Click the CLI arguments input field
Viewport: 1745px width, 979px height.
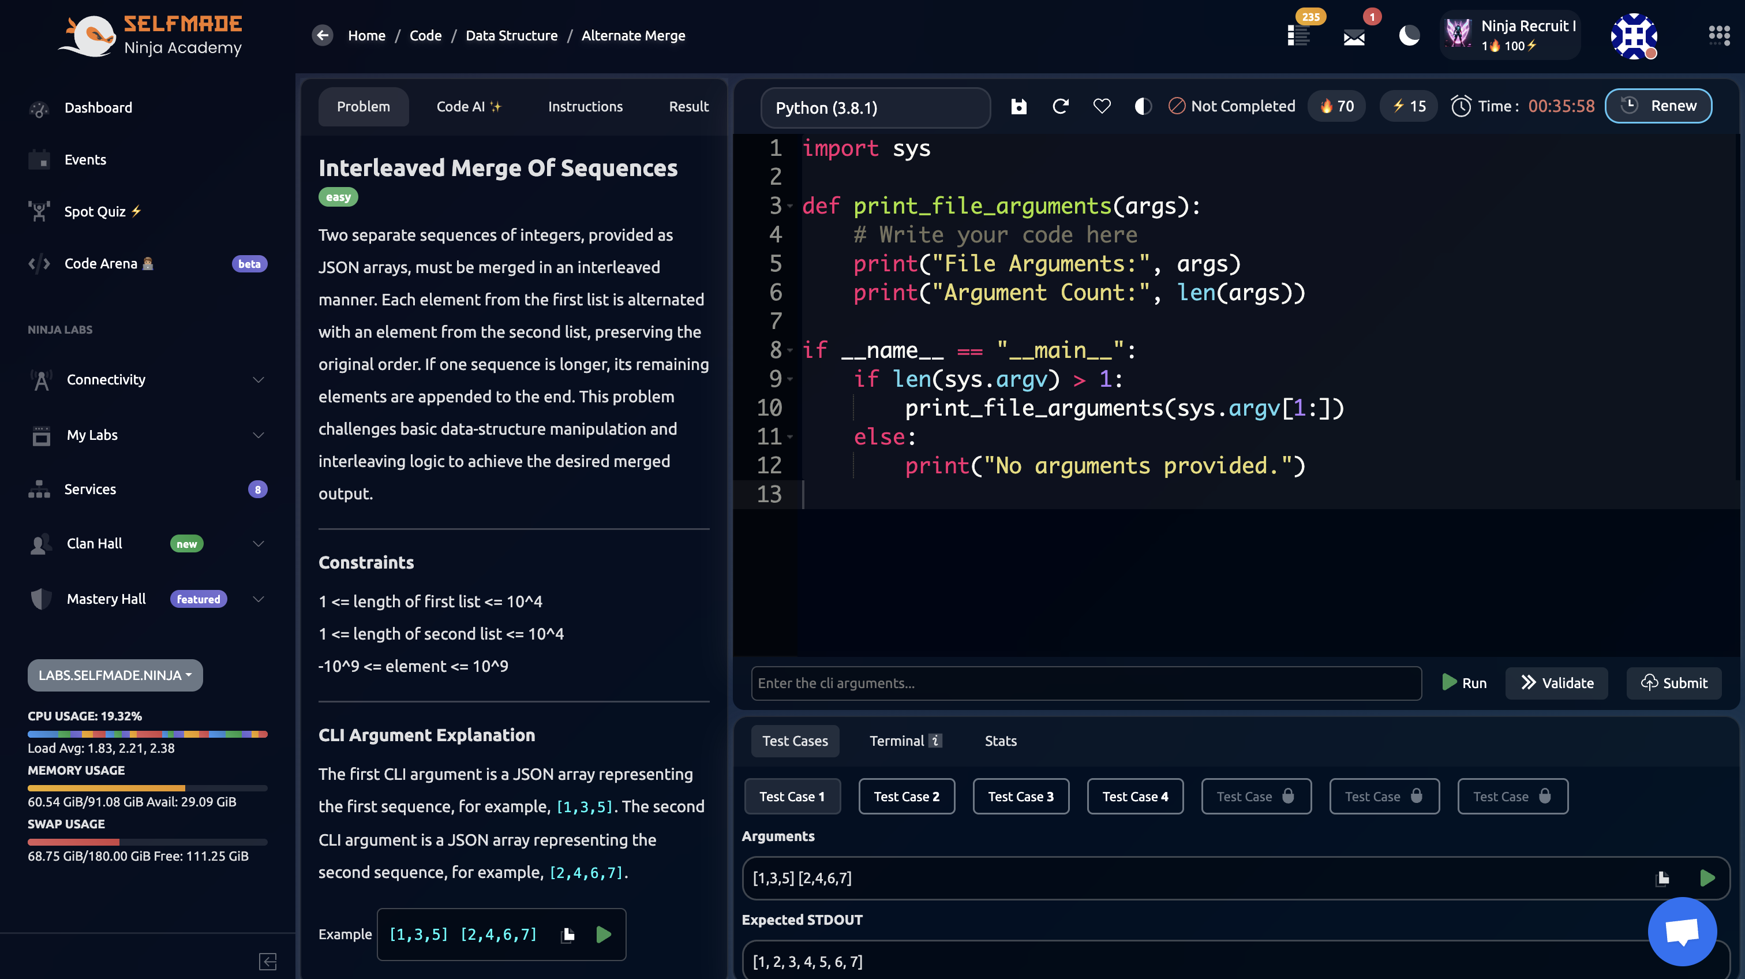[1085, 683]
